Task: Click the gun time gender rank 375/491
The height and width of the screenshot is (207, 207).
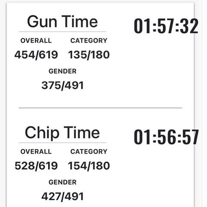Action: (x=62, y=86)
